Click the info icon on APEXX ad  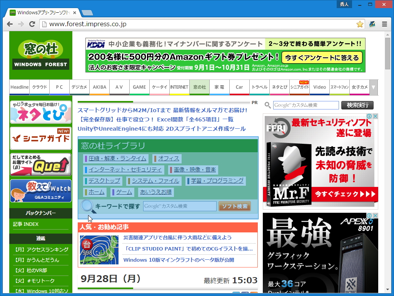(369, 215)
